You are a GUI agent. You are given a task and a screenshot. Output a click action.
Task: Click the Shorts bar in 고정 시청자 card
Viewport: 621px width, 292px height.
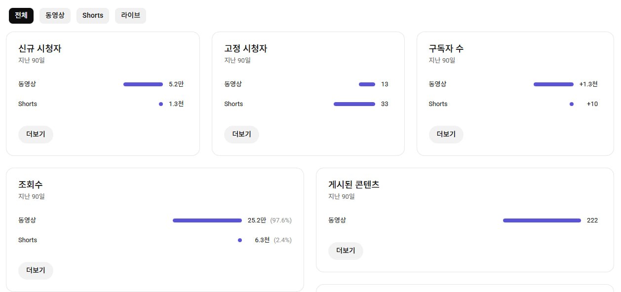click(354, 104)
